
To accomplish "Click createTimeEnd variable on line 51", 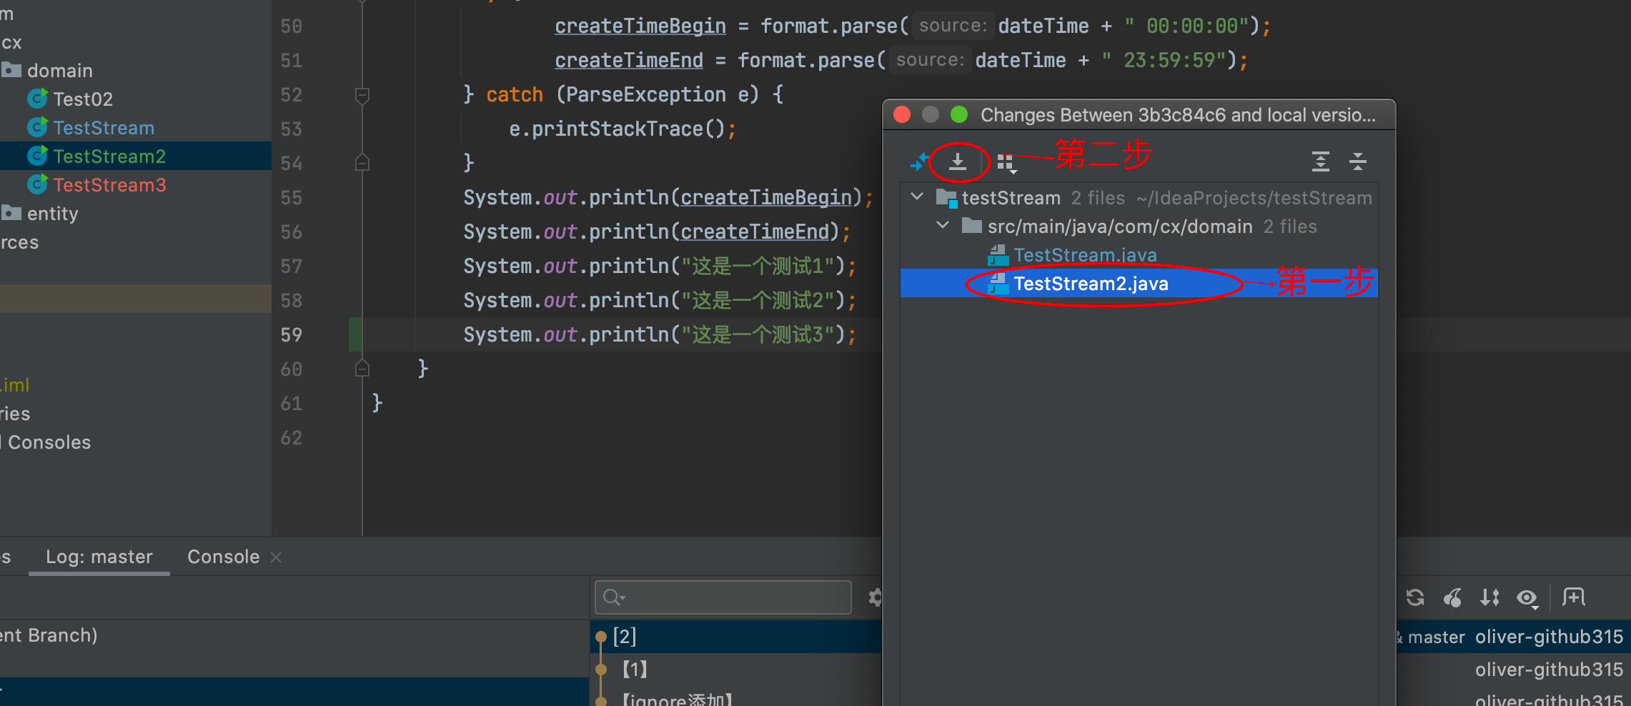I will (629, 60).
